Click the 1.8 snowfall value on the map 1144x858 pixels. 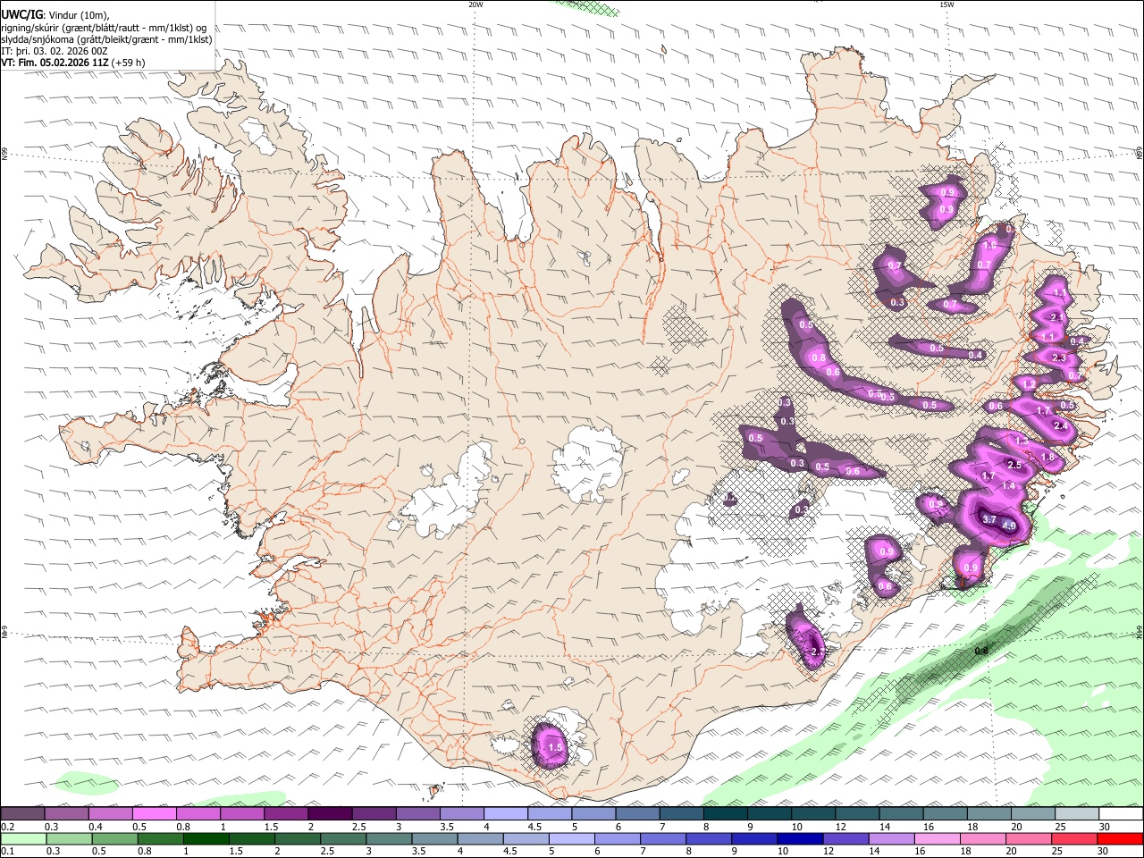point(1048,457)
